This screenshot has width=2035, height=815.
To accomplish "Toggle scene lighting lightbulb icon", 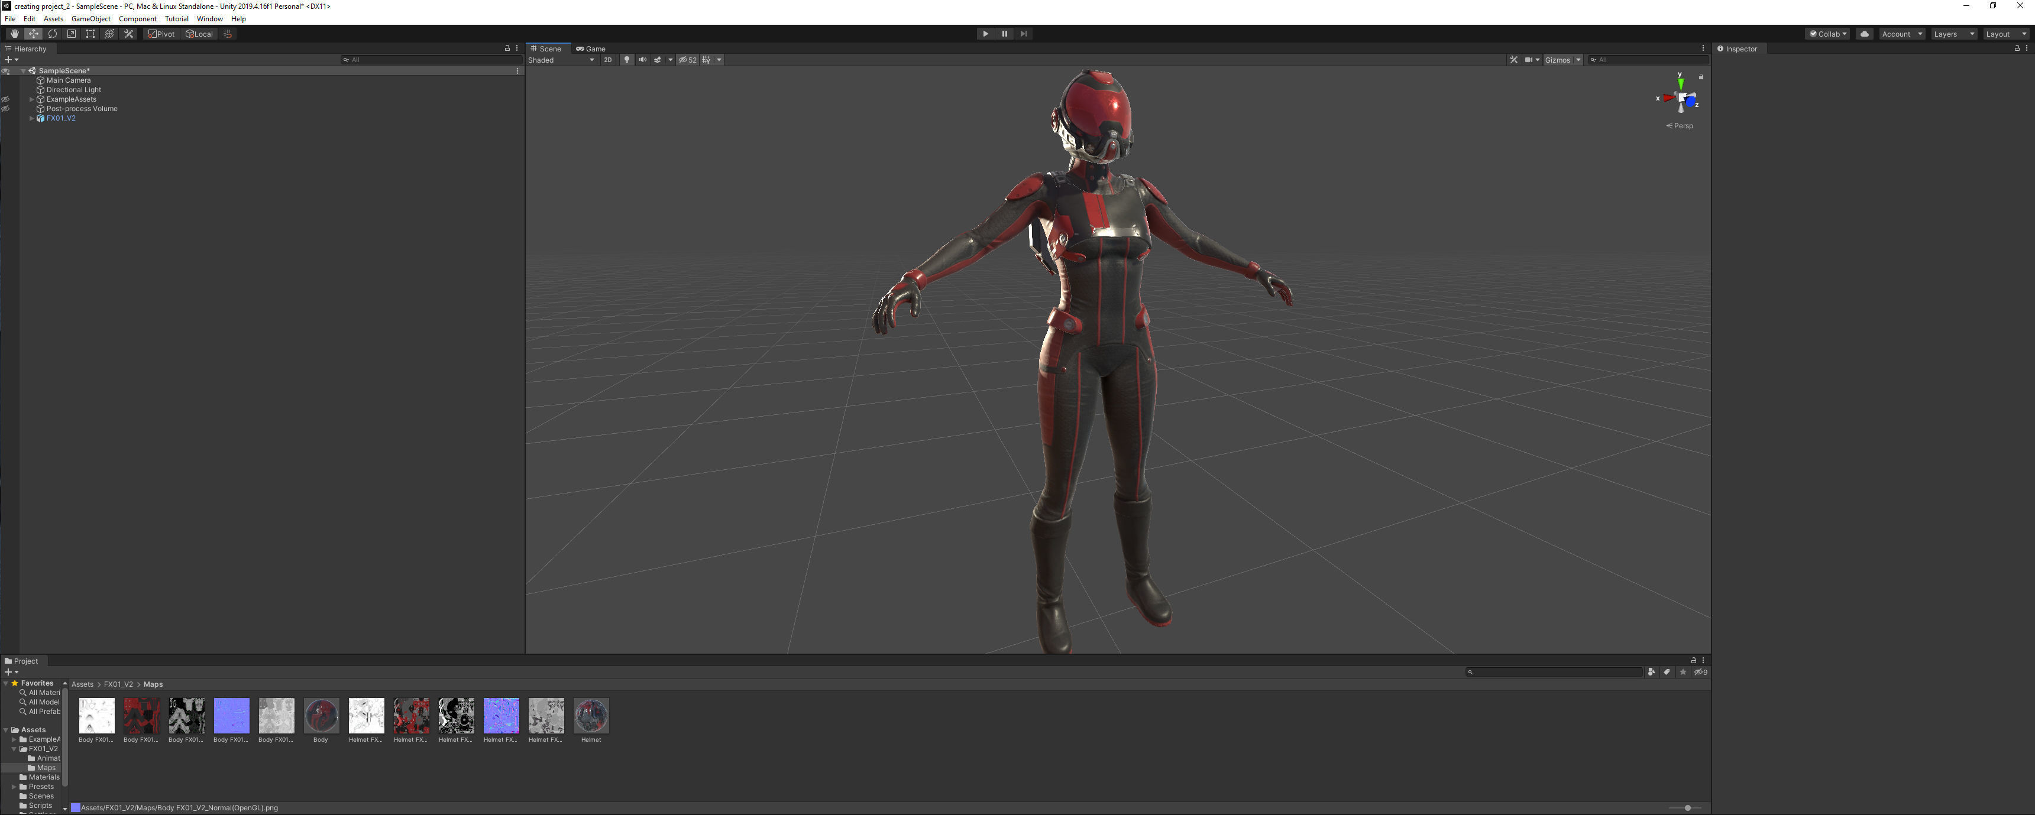I will (x=626, y=60).
